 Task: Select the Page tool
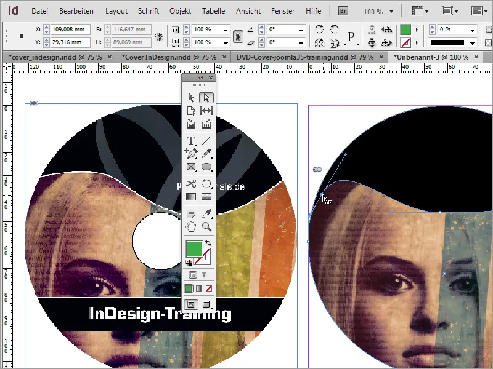(x=191, y=111)
